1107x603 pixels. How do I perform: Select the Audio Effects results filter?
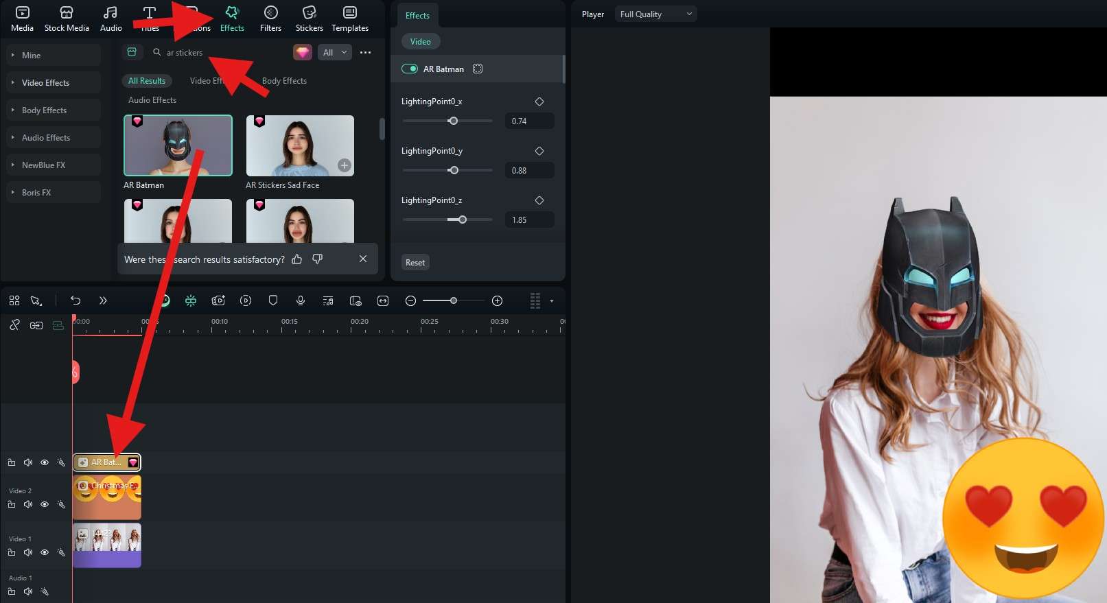(x=152, y=99)
